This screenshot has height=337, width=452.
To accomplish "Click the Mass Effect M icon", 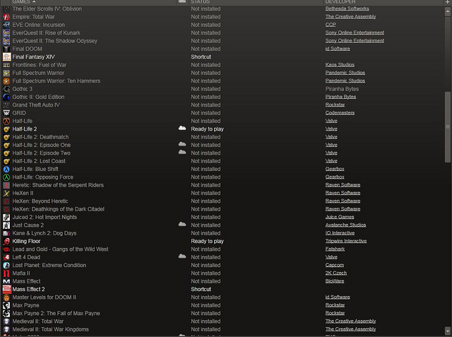I will click(6, 281).
